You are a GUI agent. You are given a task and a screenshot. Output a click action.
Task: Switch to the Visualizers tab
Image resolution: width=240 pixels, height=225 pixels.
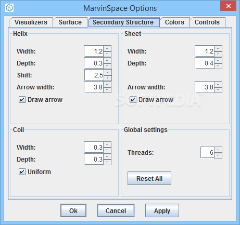(31, 22)
